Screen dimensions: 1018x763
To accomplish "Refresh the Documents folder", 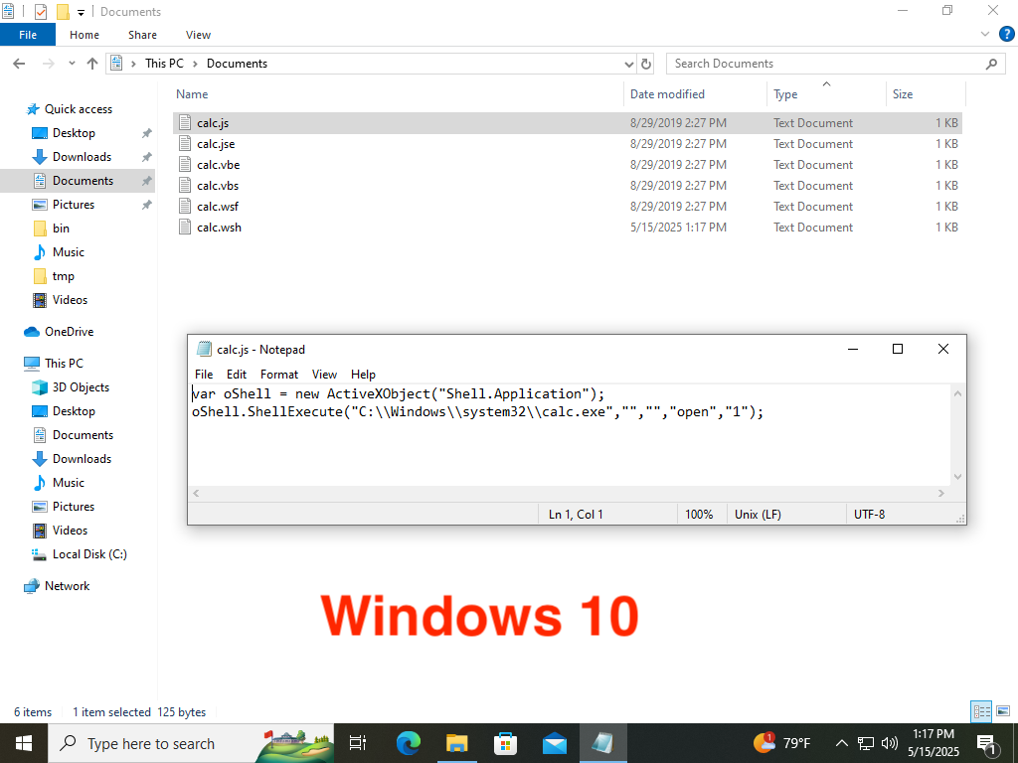I will pos(646,64).
